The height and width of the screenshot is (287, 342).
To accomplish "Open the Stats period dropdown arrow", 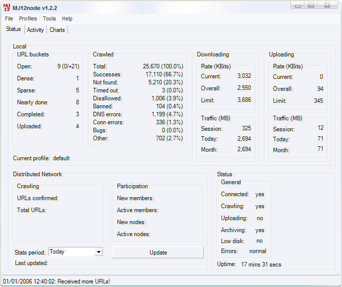I will (x=98, y=252).
